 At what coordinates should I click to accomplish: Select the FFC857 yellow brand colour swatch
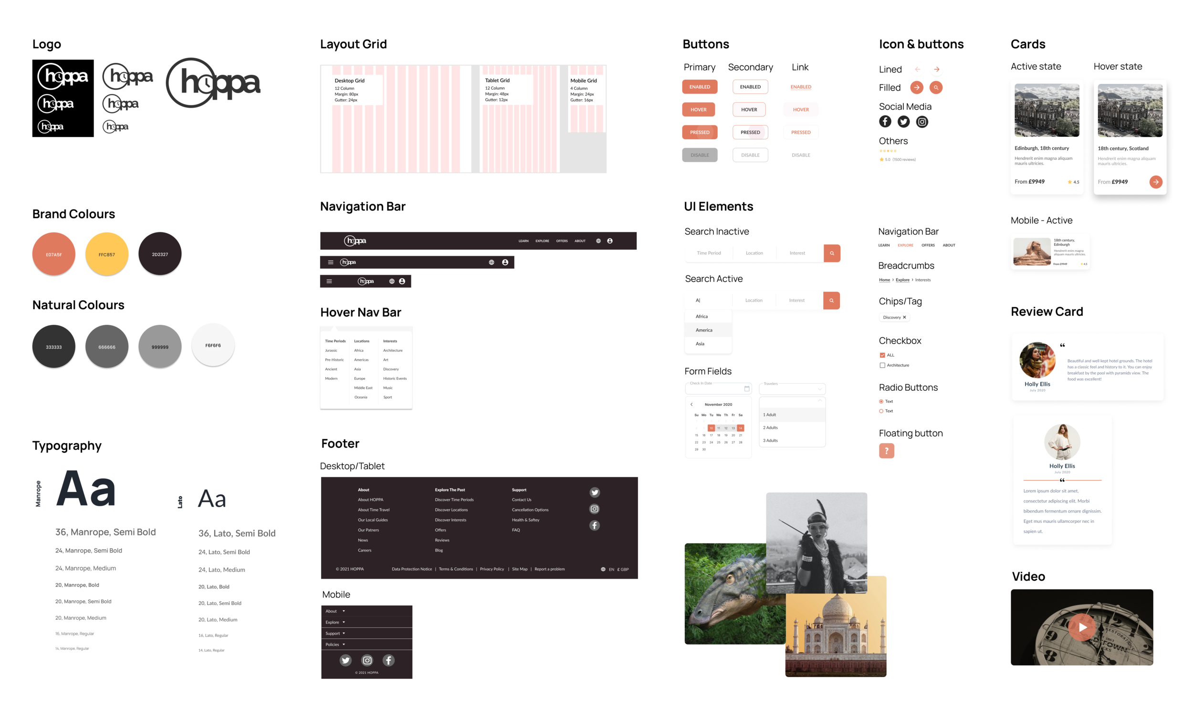[x=106, y=254]
